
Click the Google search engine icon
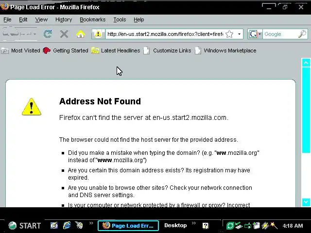click(x=253, y=34)
